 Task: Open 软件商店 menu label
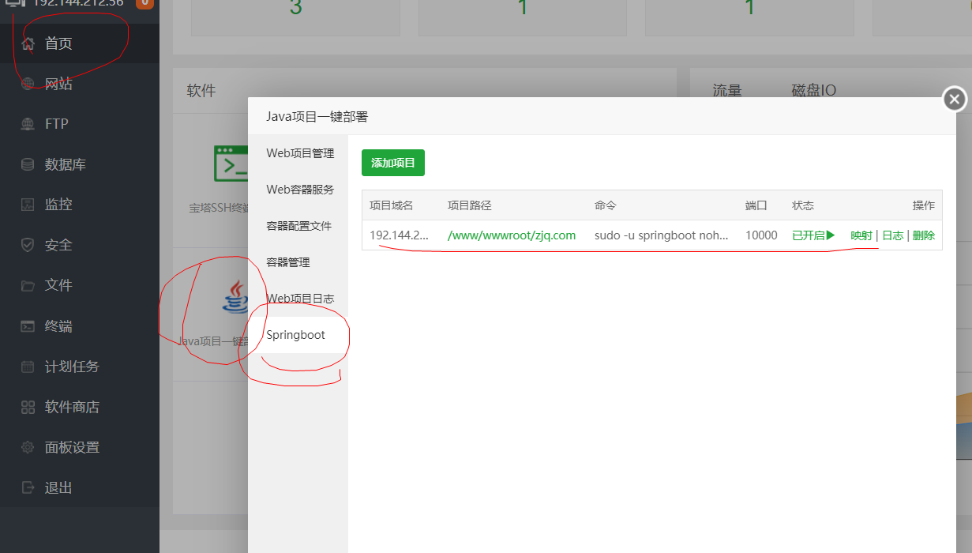[x=72, y=407]
